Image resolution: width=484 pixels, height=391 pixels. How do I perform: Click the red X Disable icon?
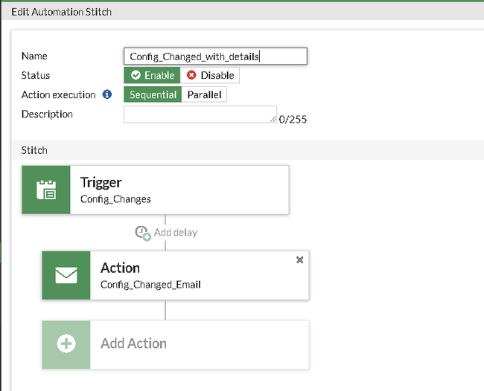click(191, 75)
